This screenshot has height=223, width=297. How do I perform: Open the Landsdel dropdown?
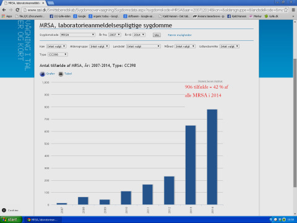tap(144, 46)
